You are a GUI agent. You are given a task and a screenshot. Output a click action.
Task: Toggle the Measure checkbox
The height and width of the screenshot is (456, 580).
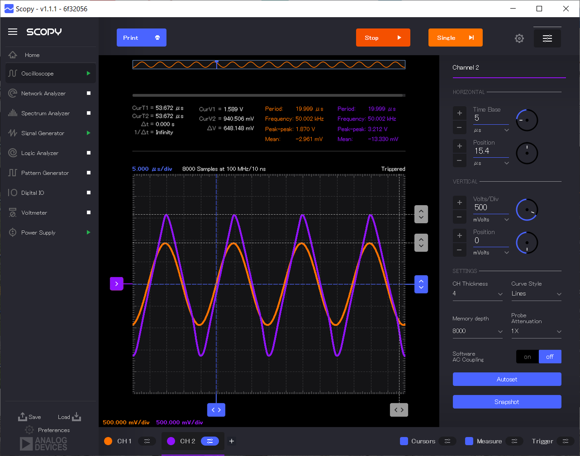click(469, 441)
